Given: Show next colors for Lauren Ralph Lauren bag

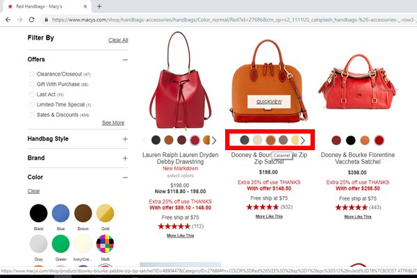Looking at the screenshot, I should pyautogui.click(x=214, y=140).
